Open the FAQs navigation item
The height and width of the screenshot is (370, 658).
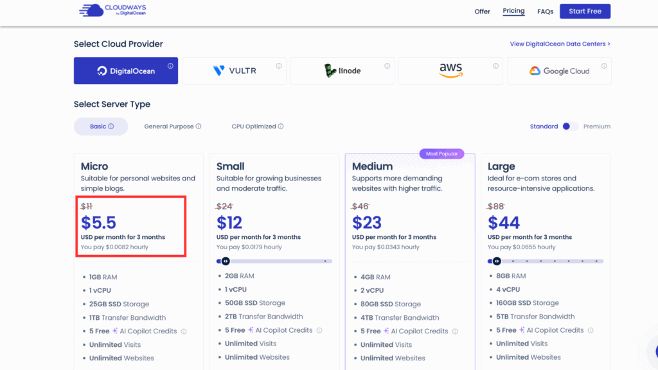pos(545,12)
